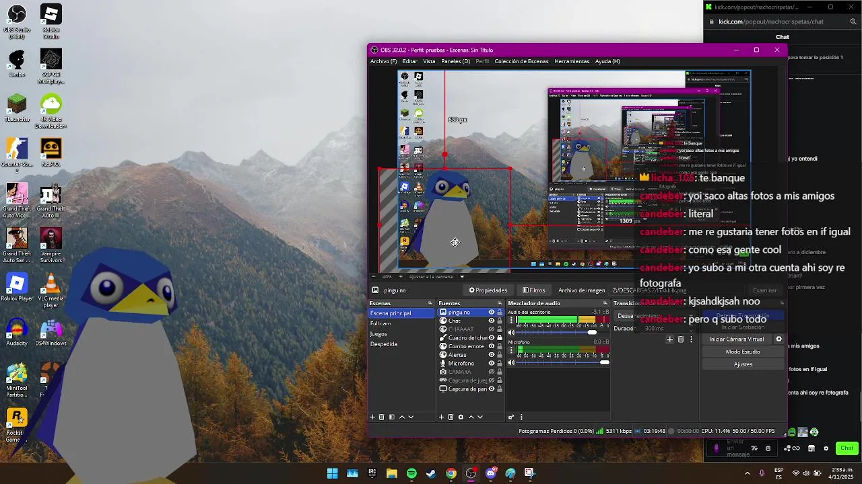Undock the Fuentes panel with its header icon
Image resolution: width=862 pixels, height=484 pixels.
point(500,303)
